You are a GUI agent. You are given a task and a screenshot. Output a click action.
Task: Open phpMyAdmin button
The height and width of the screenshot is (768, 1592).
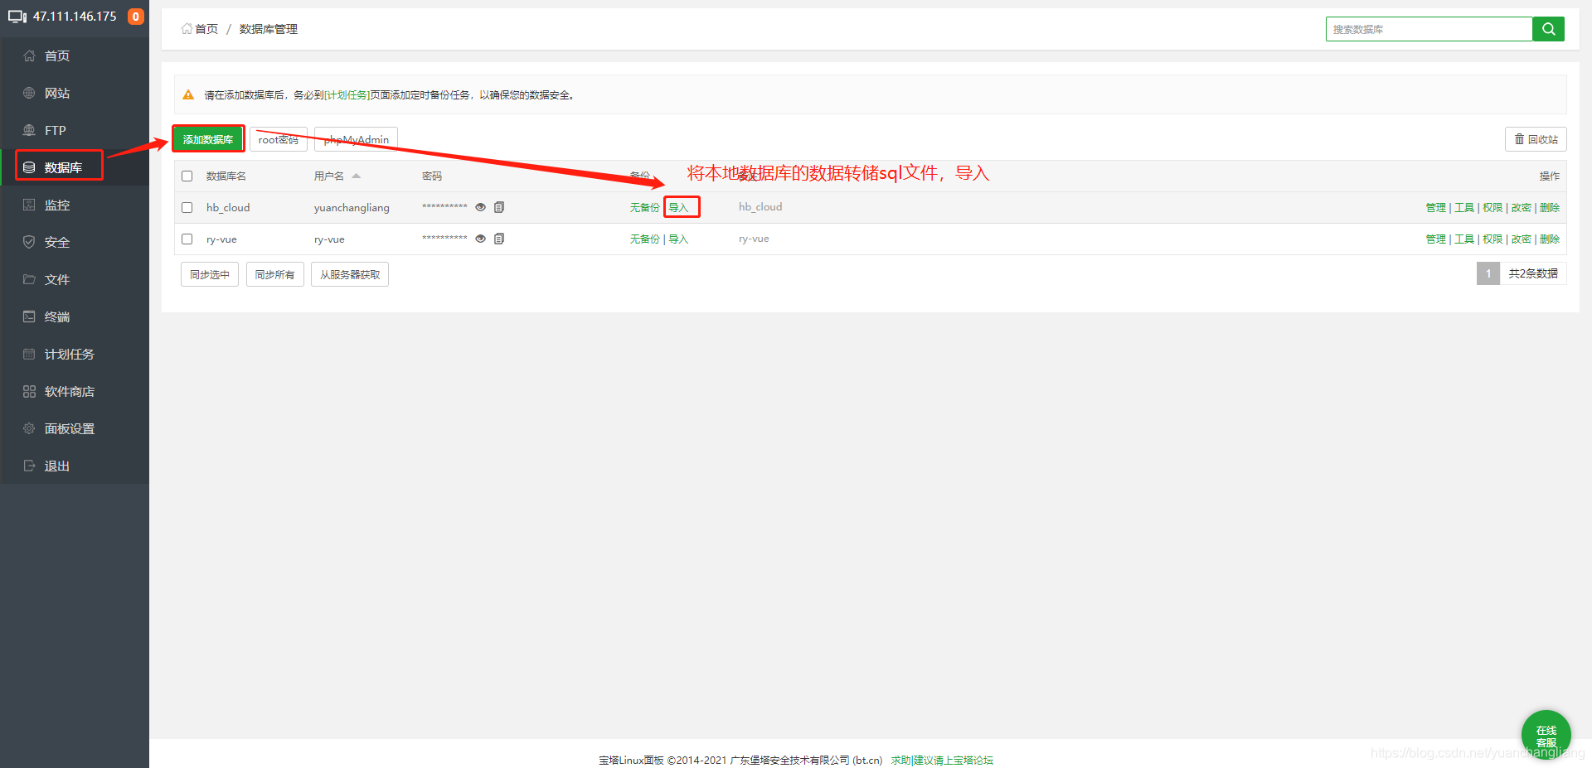click(357, 139)
